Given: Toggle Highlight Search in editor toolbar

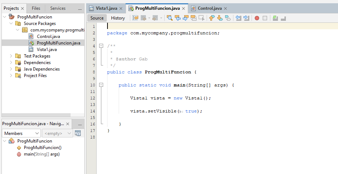Looking at the screenshot, I should [193, 18].
